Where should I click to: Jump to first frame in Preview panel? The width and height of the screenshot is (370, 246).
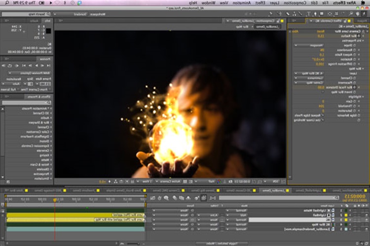(48, 65)
